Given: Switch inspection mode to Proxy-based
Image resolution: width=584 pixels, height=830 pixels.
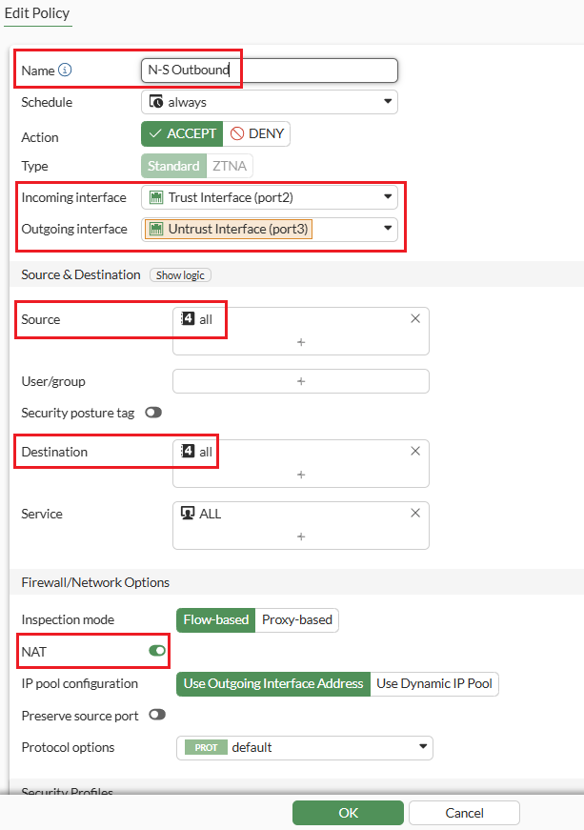Looking at the screenshot, I should [297, 619].
